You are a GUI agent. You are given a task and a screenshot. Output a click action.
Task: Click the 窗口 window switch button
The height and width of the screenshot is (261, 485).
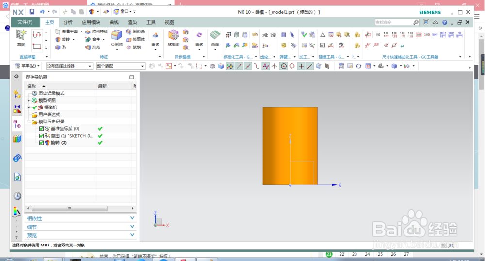(123, 12)
